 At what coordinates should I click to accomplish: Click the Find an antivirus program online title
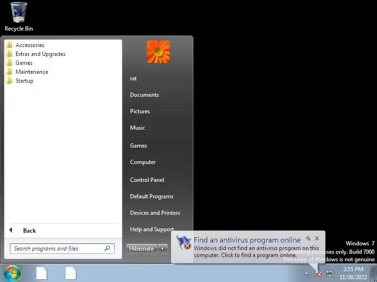click(247, 240)
